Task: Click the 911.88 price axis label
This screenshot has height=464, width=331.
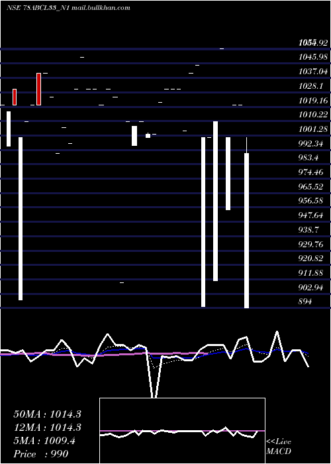Action: click(x=310, y=273)
